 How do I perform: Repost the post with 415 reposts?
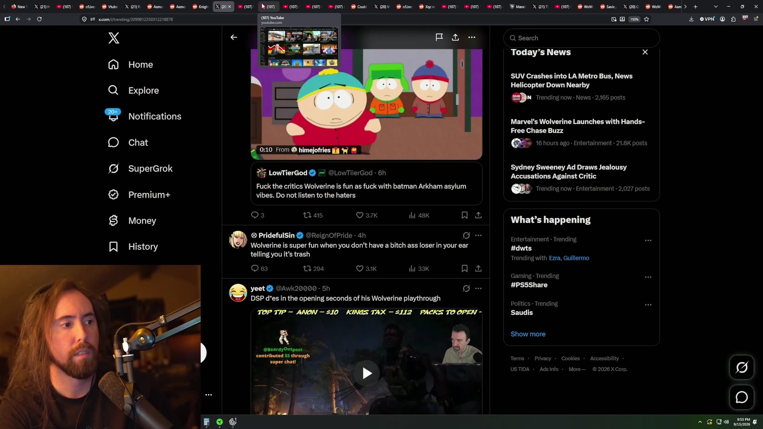313,215
